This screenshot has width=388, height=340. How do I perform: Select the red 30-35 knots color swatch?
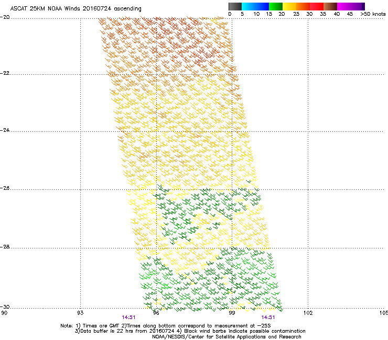(317, 6)
